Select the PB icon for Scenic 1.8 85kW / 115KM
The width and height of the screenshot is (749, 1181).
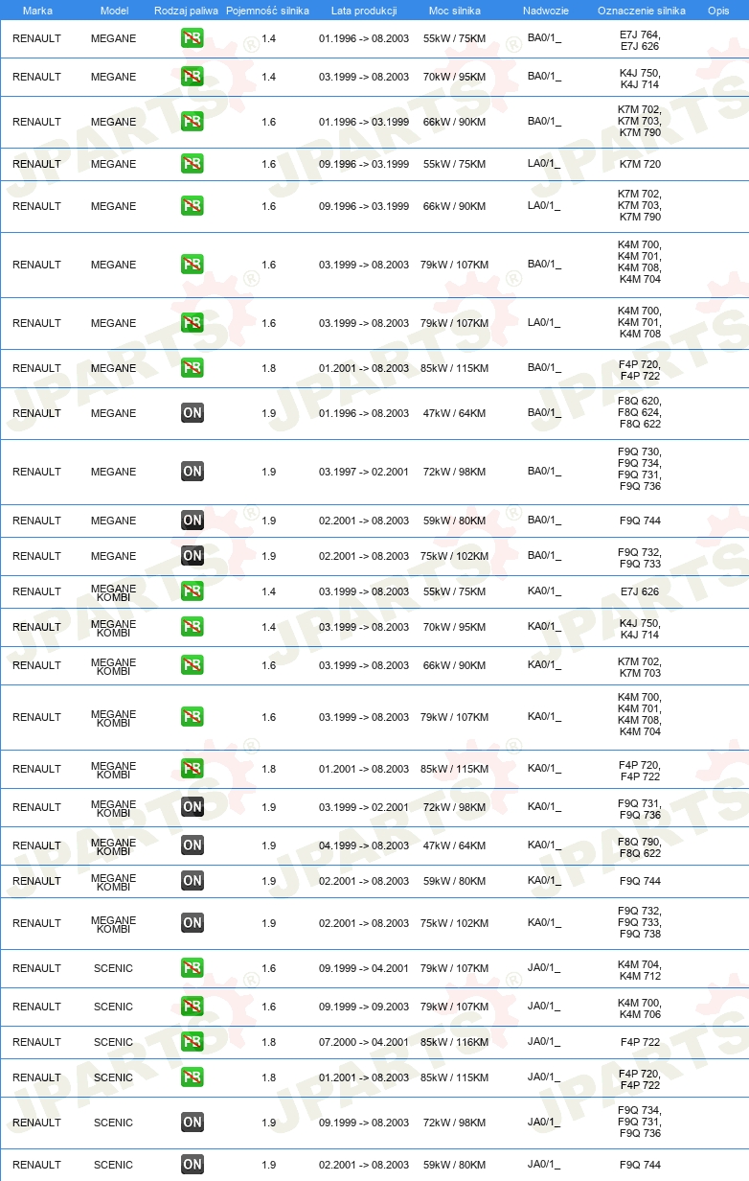[193, 1077]
